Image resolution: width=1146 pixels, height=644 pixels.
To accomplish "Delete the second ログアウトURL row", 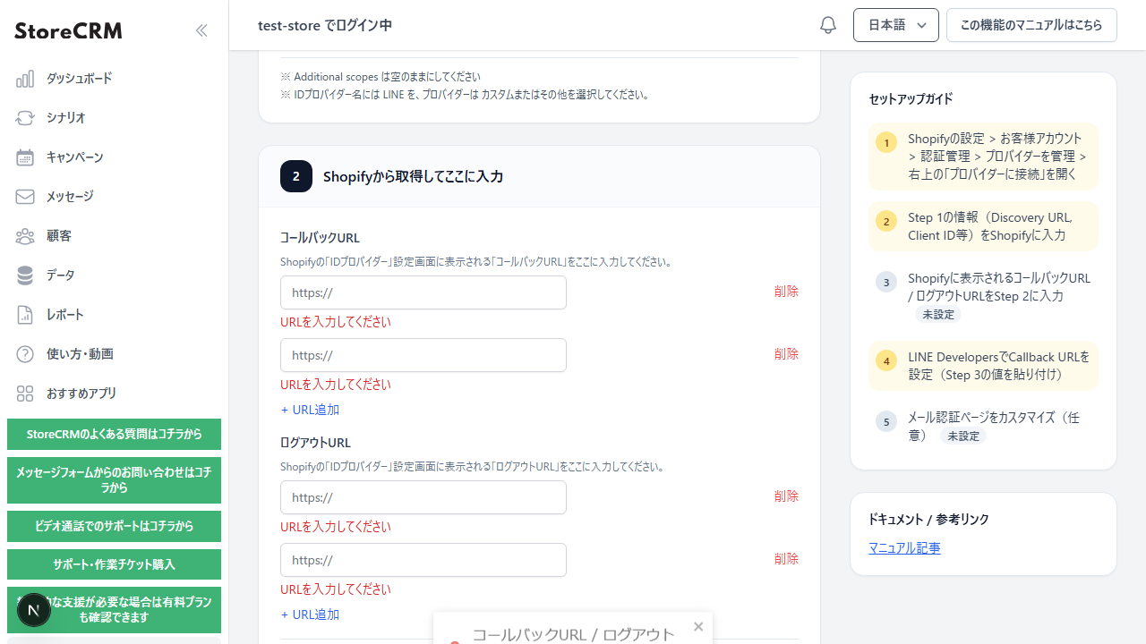I will tap(786, 559).
